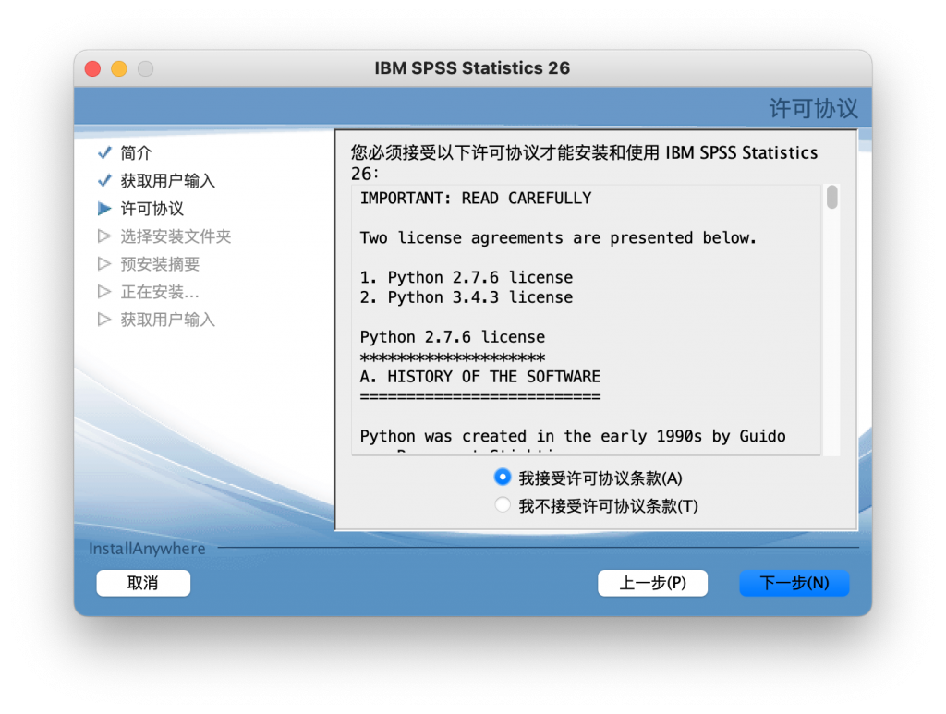Select the 选择安装文件夹 step label
946x714 pixels.
tap(176, 236)
